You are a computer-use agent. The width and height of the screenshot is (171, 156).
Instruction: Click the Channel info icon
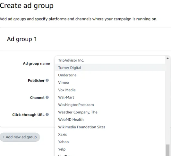[47, 97]
